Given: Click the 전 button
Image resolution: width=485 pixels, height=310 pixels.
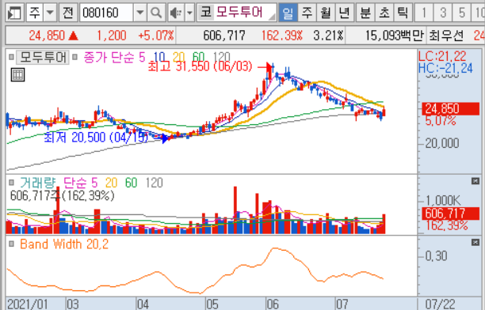Looking at the screenshot, I should tap(67, 13).
